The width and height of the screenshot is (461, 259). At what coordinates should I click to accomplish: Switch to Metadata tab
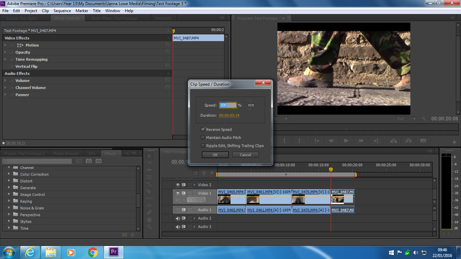163,18
